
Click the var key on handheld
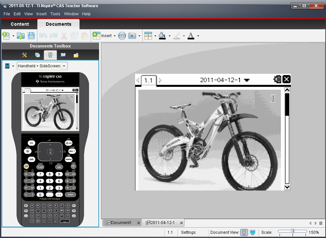coord(59,167)
